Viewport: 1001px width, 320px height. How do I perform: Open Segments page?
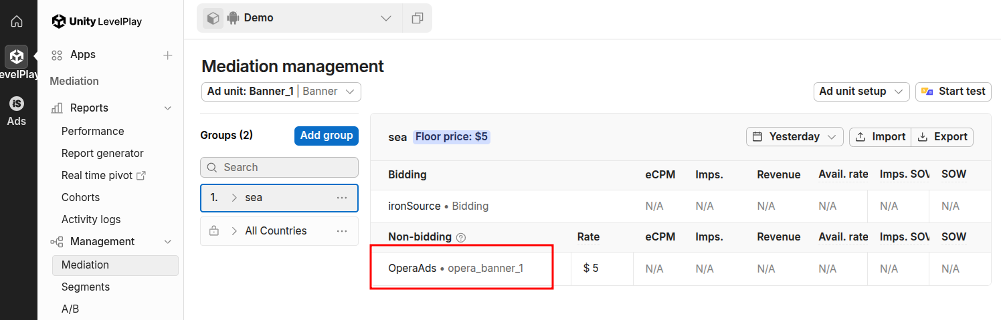tap(86, 287)
